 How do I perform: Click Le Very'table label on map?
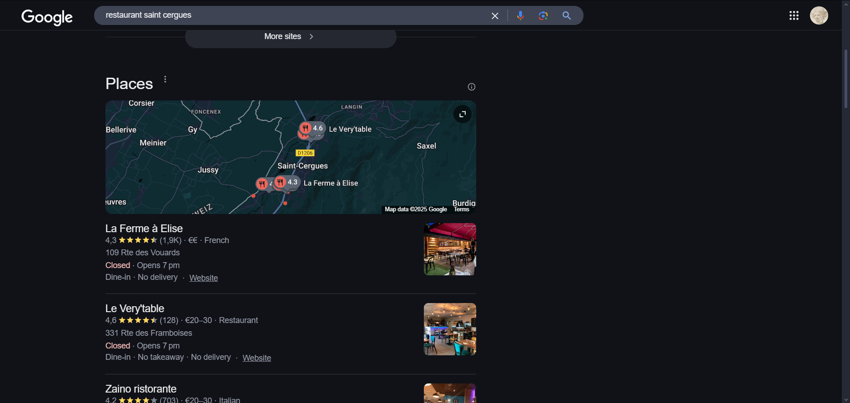pyautogui.click(x=350, y=129)
